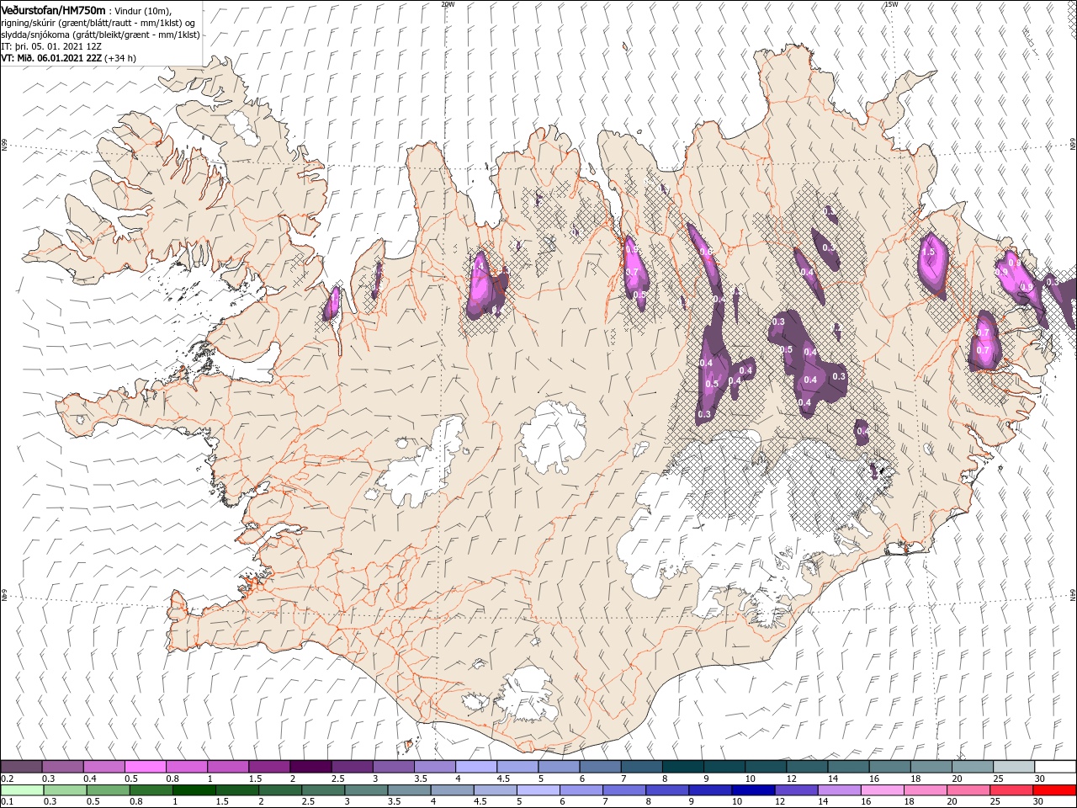Click the 15W longitude label at top

coord(891,4)
